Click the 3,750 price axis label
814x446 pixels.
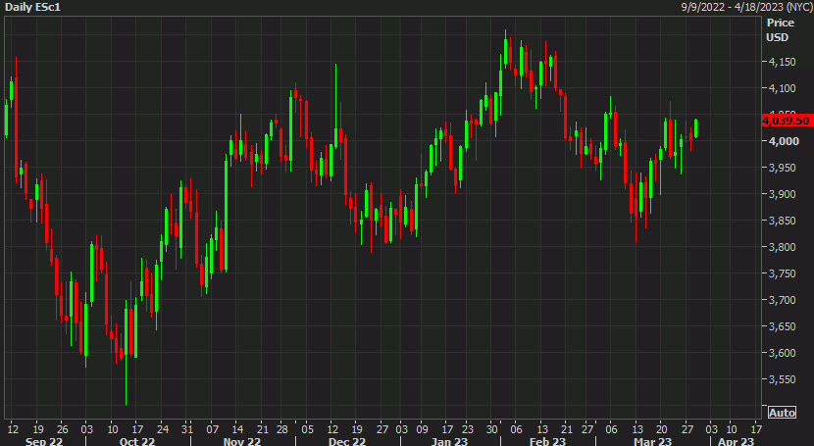coord(782,273)
